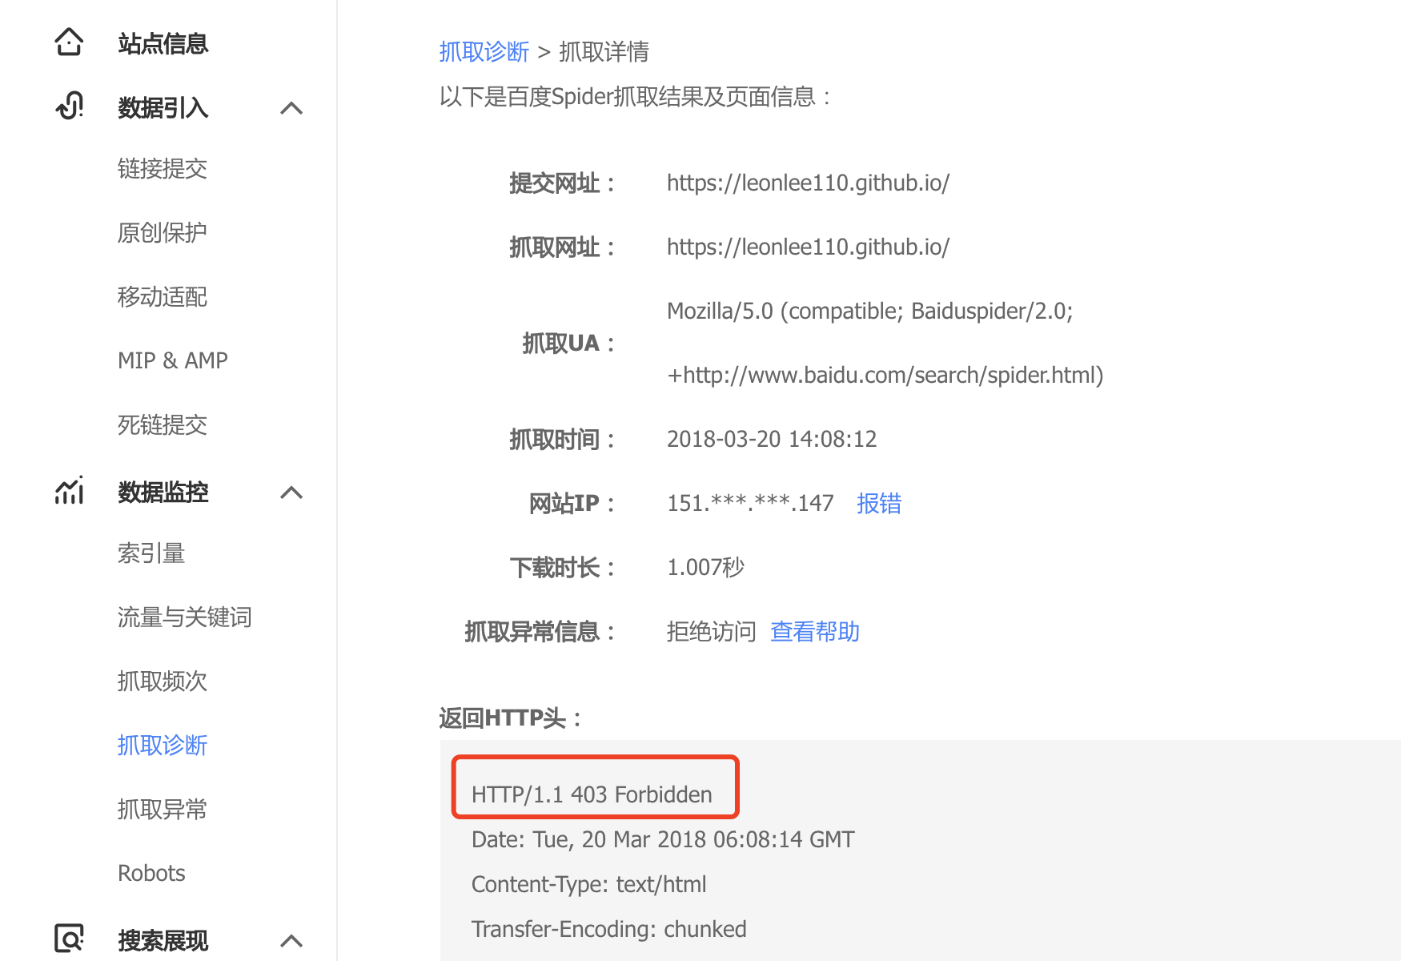Open 站点信息 in the sidebar
This screenshot has width=1401, height=961.
[163, 43]
